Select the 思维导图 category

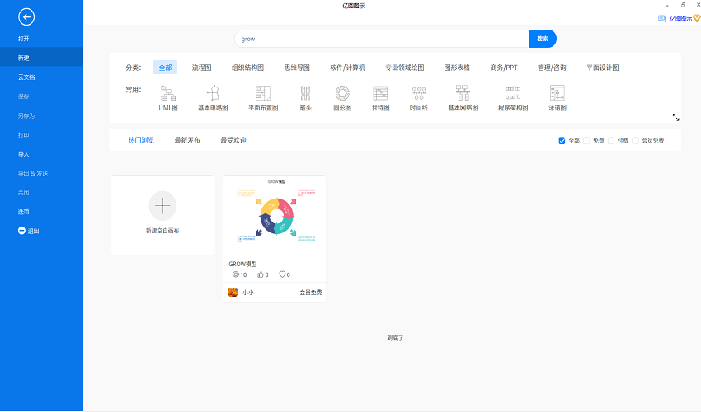point(297,68)
